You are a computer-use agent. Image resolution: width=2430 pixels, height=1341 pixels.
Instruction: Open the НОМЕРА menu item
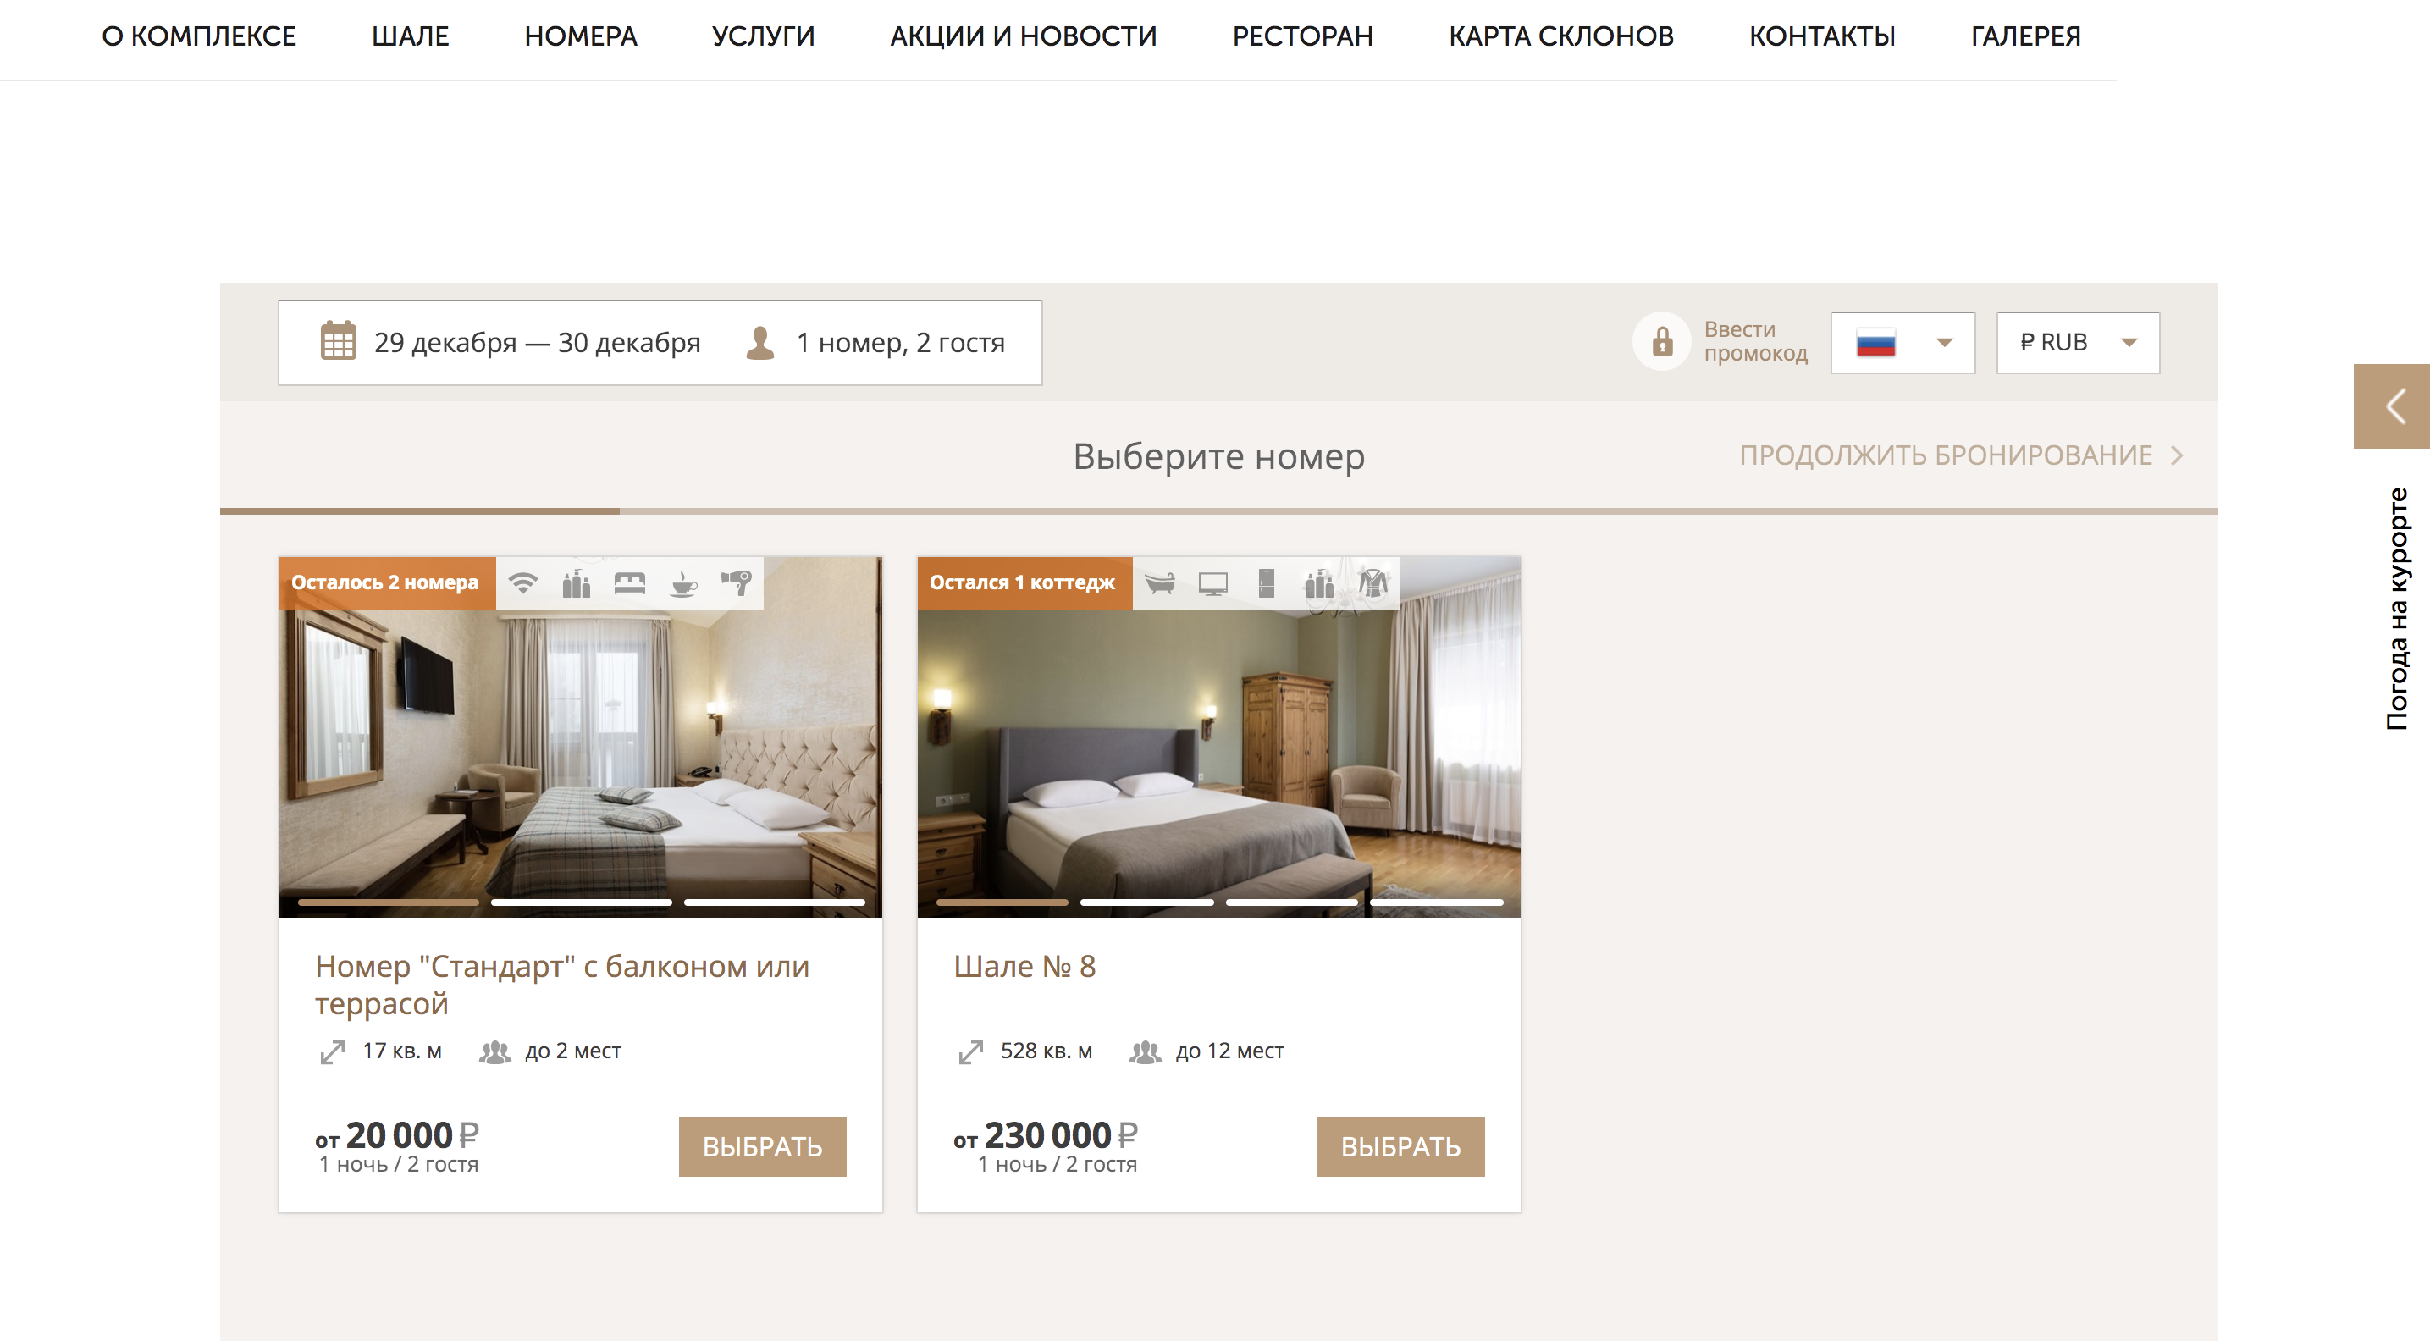[580, 36]
